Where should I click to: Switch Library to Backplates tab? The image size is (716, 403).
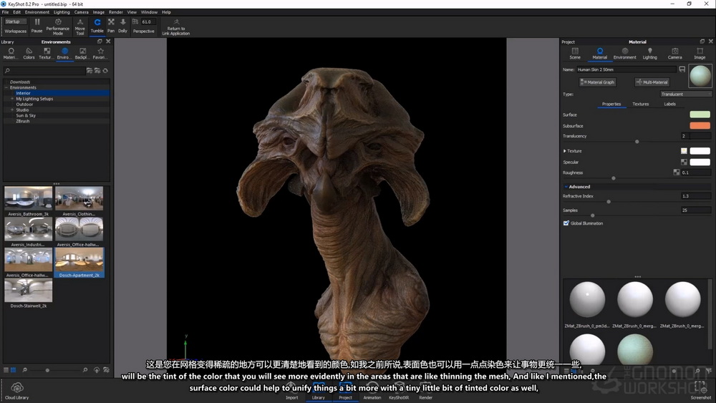(x=82, y=54)
